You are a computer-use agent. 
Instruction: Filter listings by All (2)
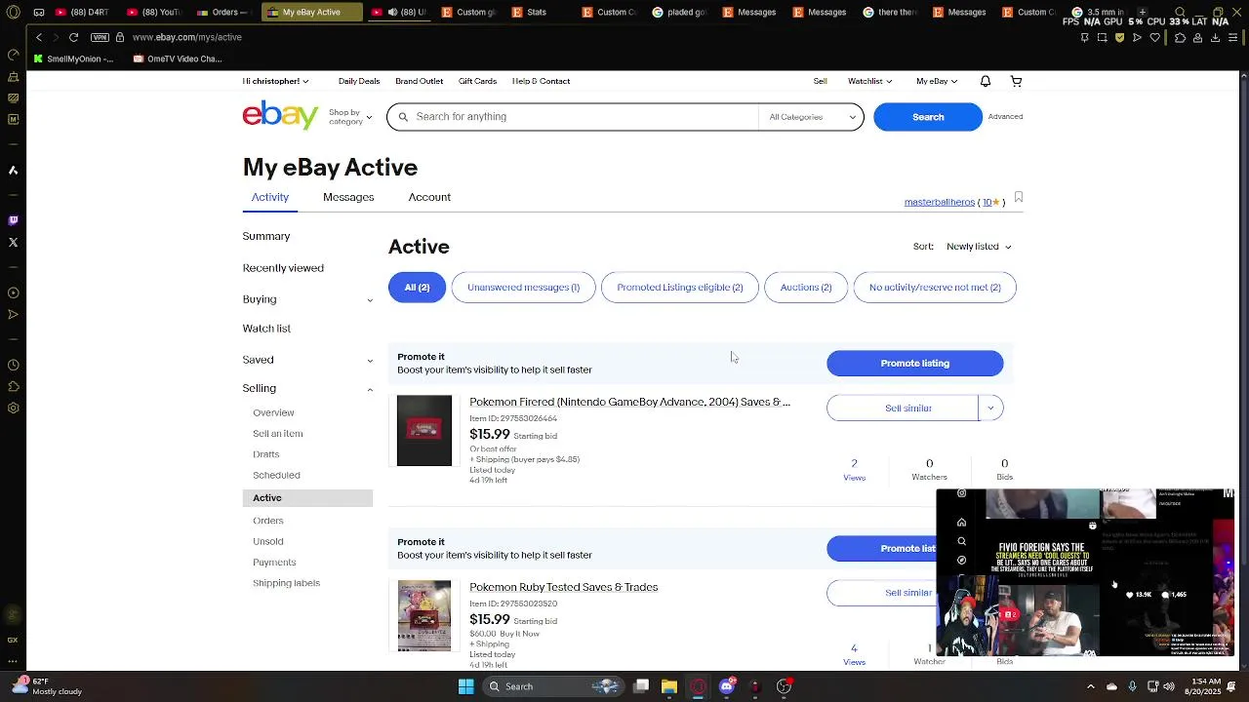[x=417, y=287]
